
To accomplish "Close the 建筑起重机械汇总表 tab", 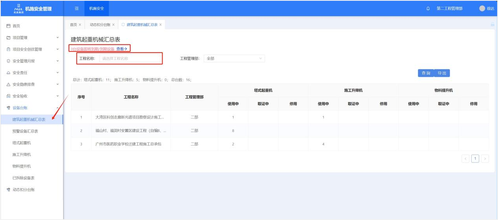I will coord(161,25).
